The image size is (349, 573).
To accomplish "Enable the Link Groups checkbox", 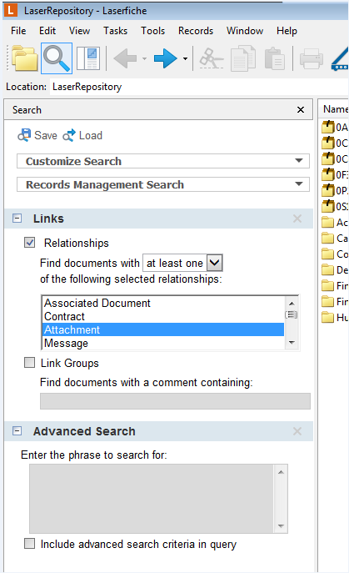I will tap(30, 363).
